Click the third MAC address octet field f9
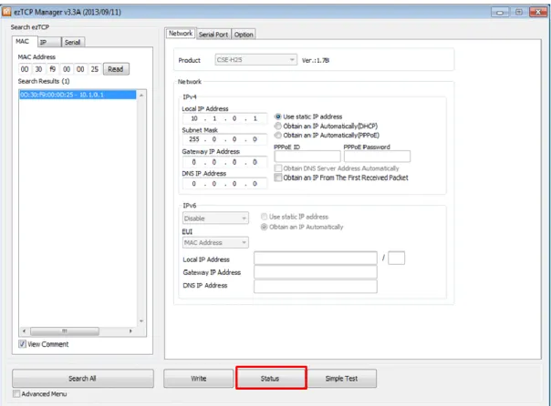551x406 pixels. pyautogui.click(x=52, y=69)
